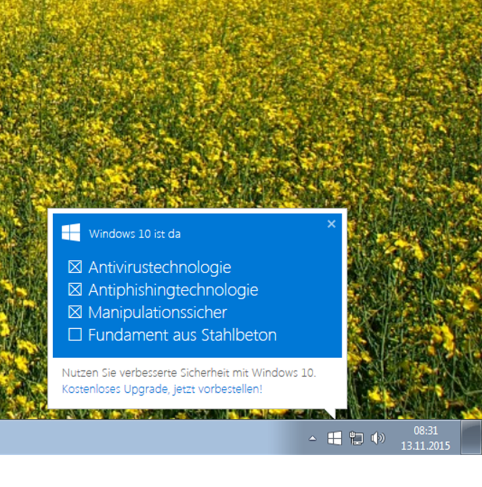
Task: Open the Get Windows 10 tray icon
Action: coord(334,438)
